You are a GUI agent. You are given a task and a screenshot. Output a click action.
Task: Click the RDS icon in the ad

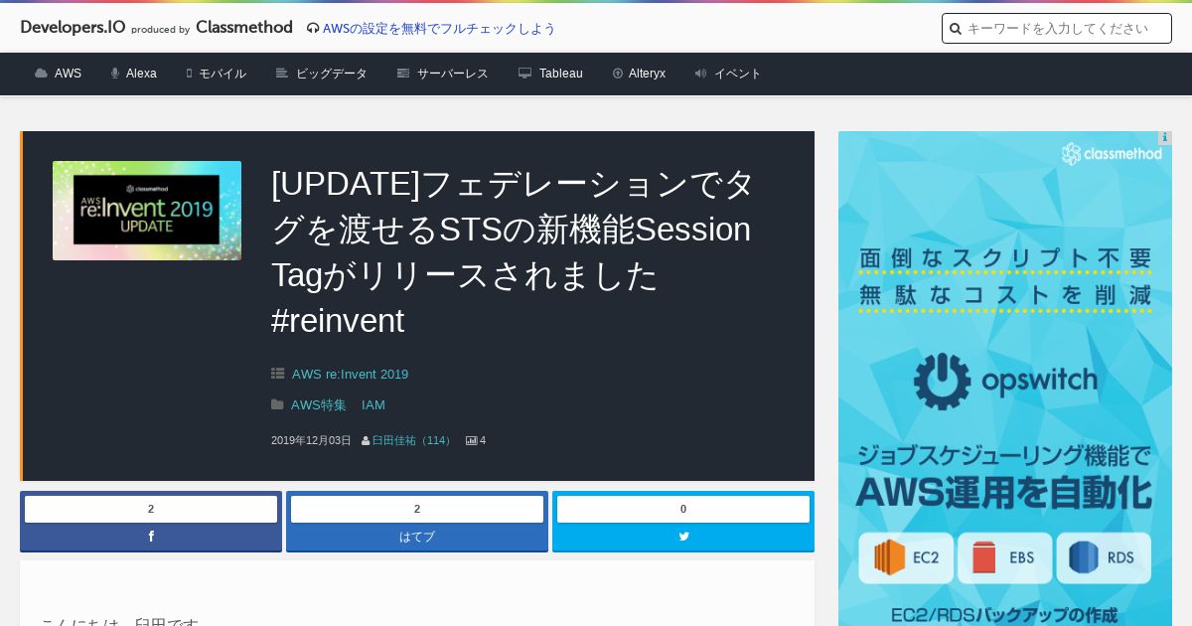click(1104, 558)
